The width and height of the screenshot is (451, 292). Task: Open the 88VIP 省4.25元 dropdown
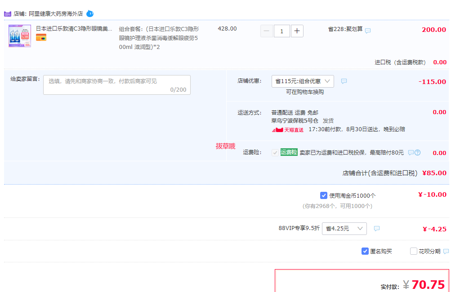pos(344,229)
